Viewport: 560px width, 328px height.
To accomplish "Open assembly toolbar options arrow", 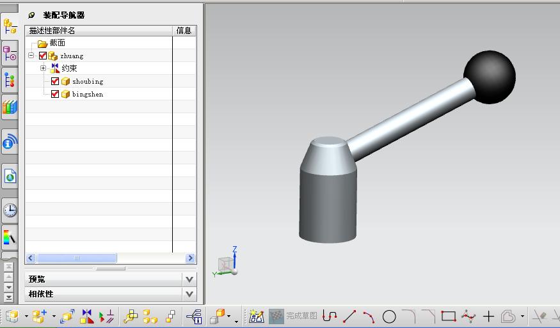I will (236, 322).
